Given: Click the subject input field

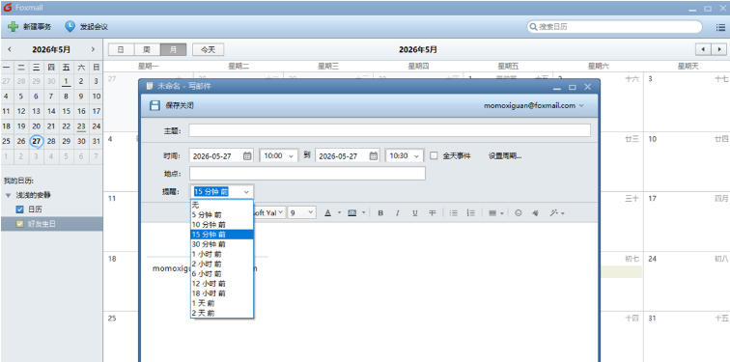Looking at the screenshot, I should tap(390, 130).
